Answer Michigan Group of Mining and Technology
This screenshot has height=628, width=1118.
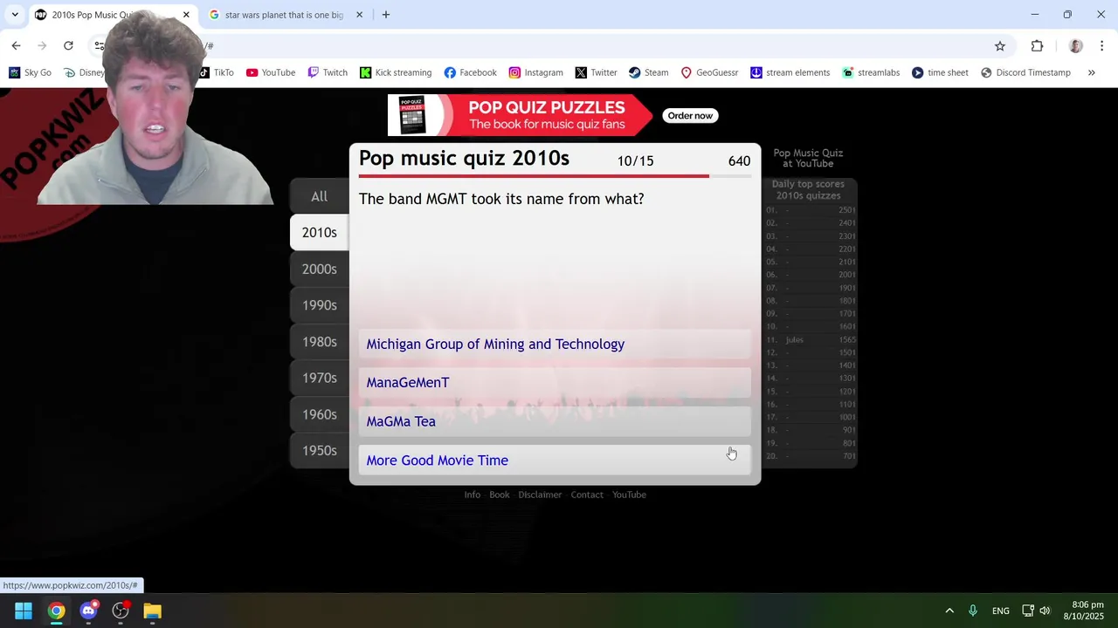555,344
